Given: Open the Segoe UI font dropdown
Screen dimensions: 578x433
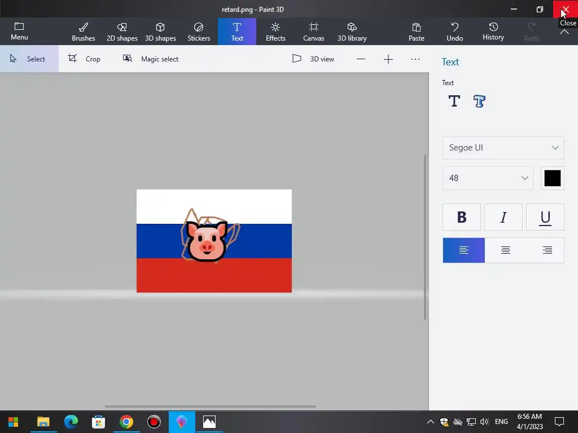Looking at the screenshot, I should [x=503, y=148].
